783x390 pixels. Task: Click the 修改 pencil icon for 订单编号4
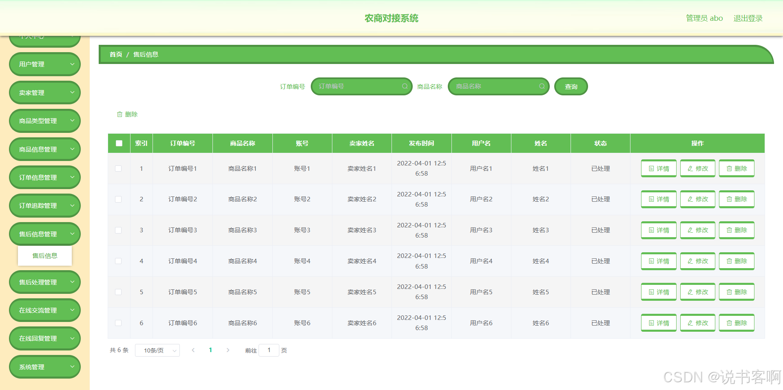pyautogui.click(x=690, y=261)
